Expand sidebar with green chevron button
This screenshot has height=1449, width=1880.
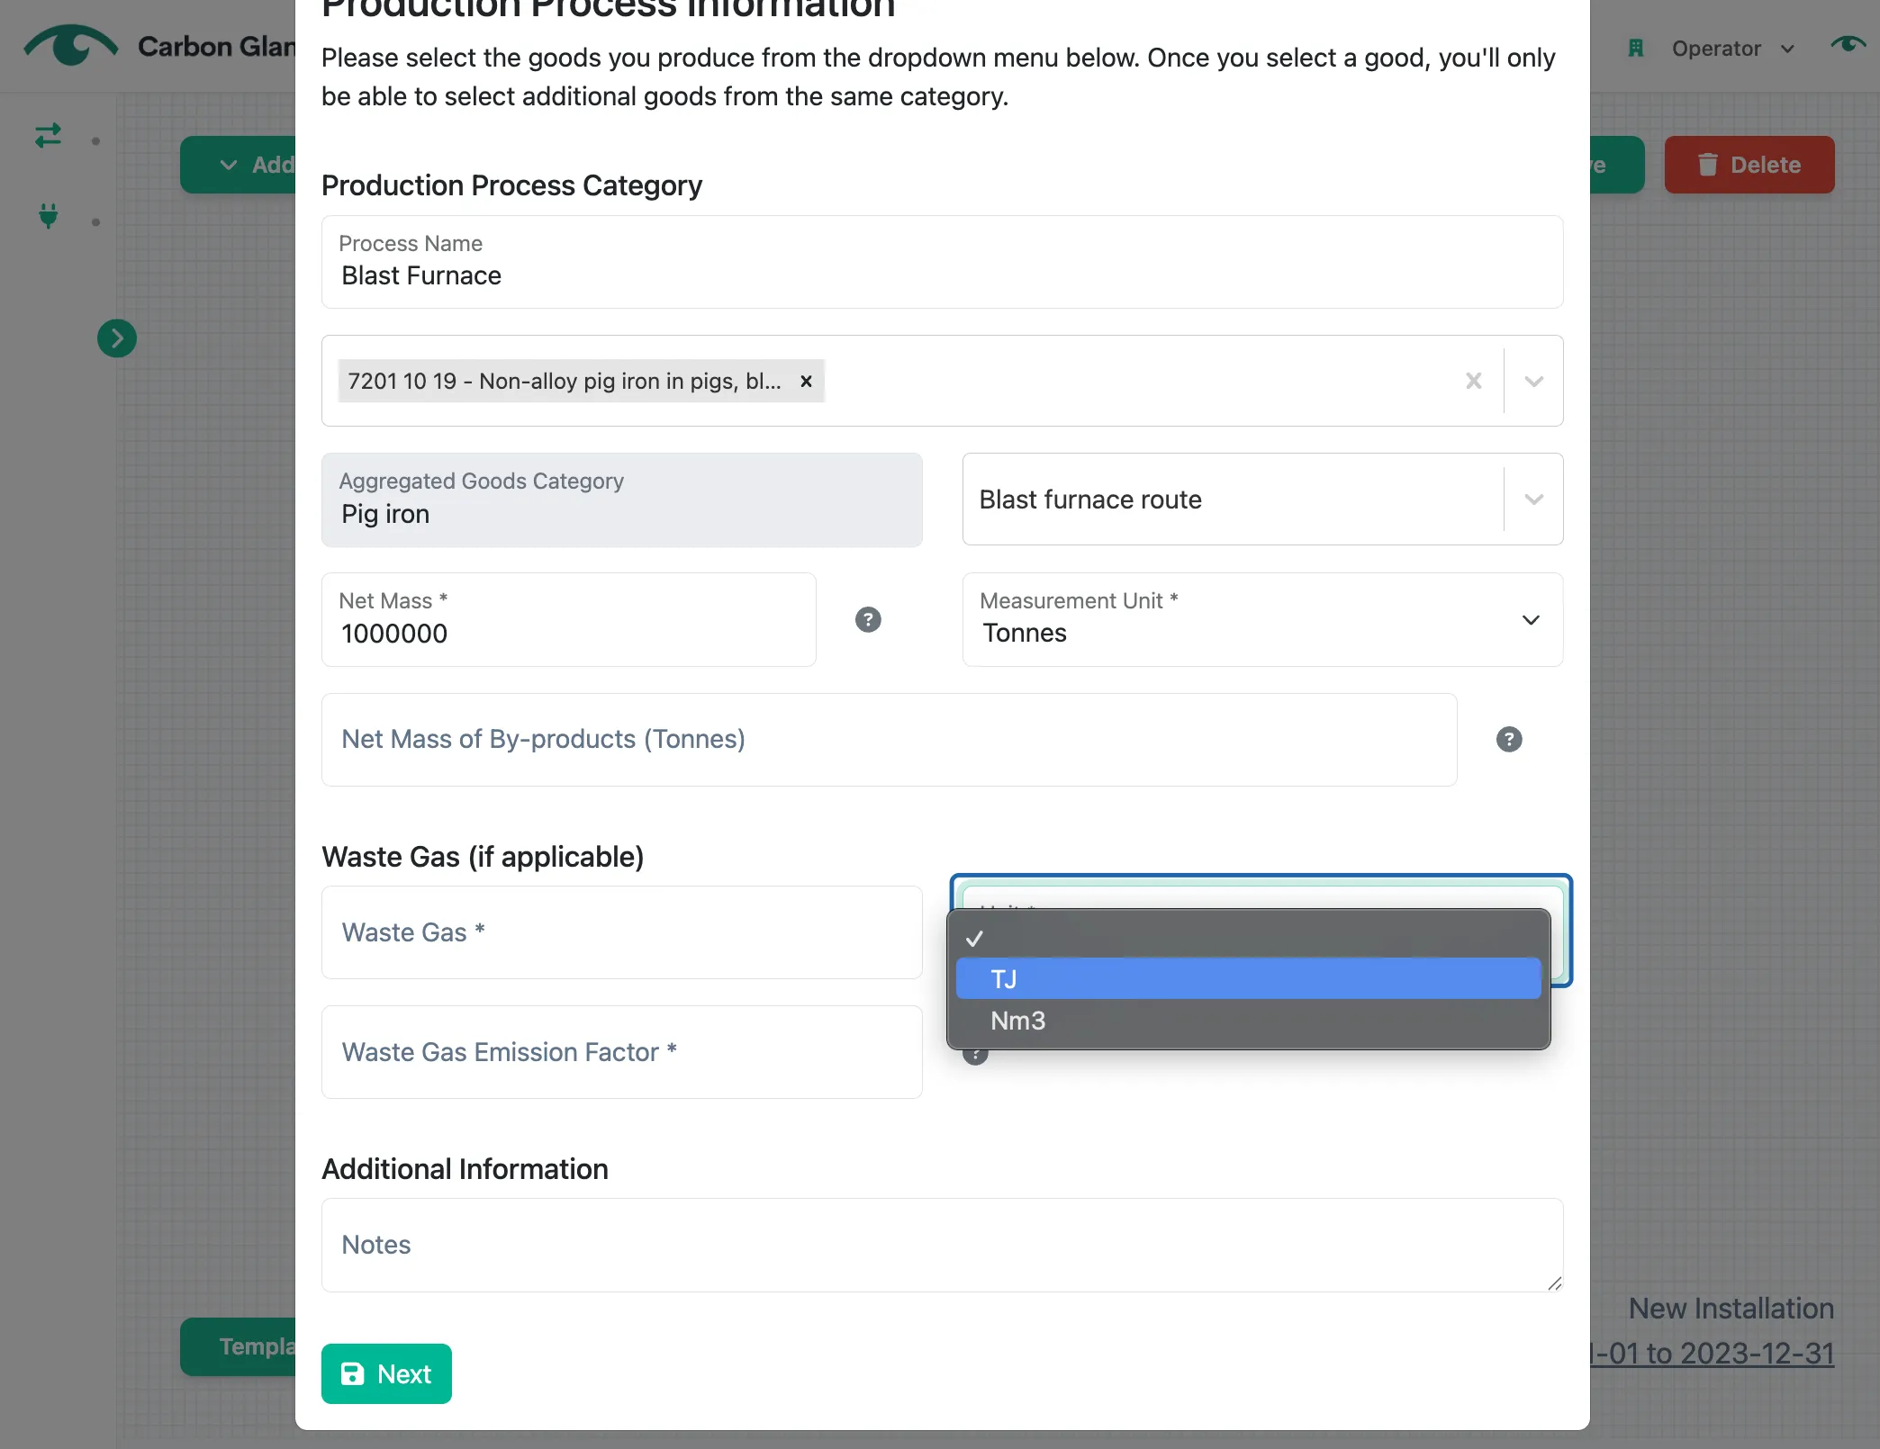click(x=117, y=338)
